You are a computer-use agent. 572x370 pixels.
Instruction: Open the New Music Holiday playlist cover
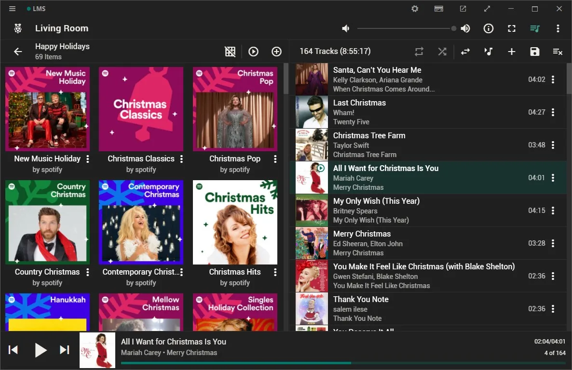[47, 109]
